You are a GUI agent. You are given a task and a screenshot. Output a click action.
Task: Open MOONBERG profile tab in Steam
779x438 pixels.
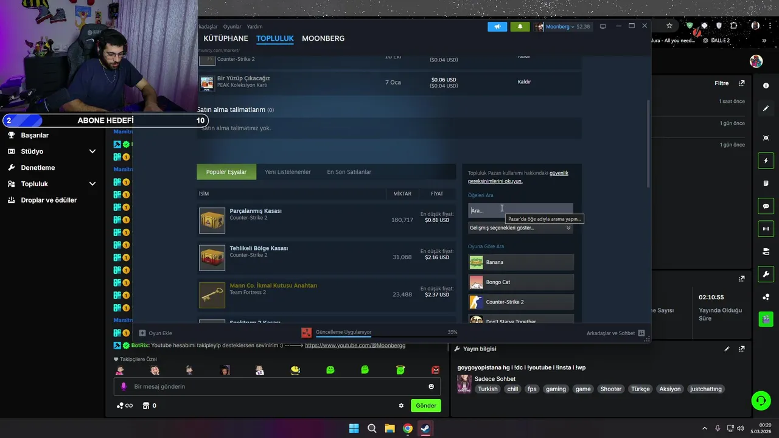coord(323,38)
